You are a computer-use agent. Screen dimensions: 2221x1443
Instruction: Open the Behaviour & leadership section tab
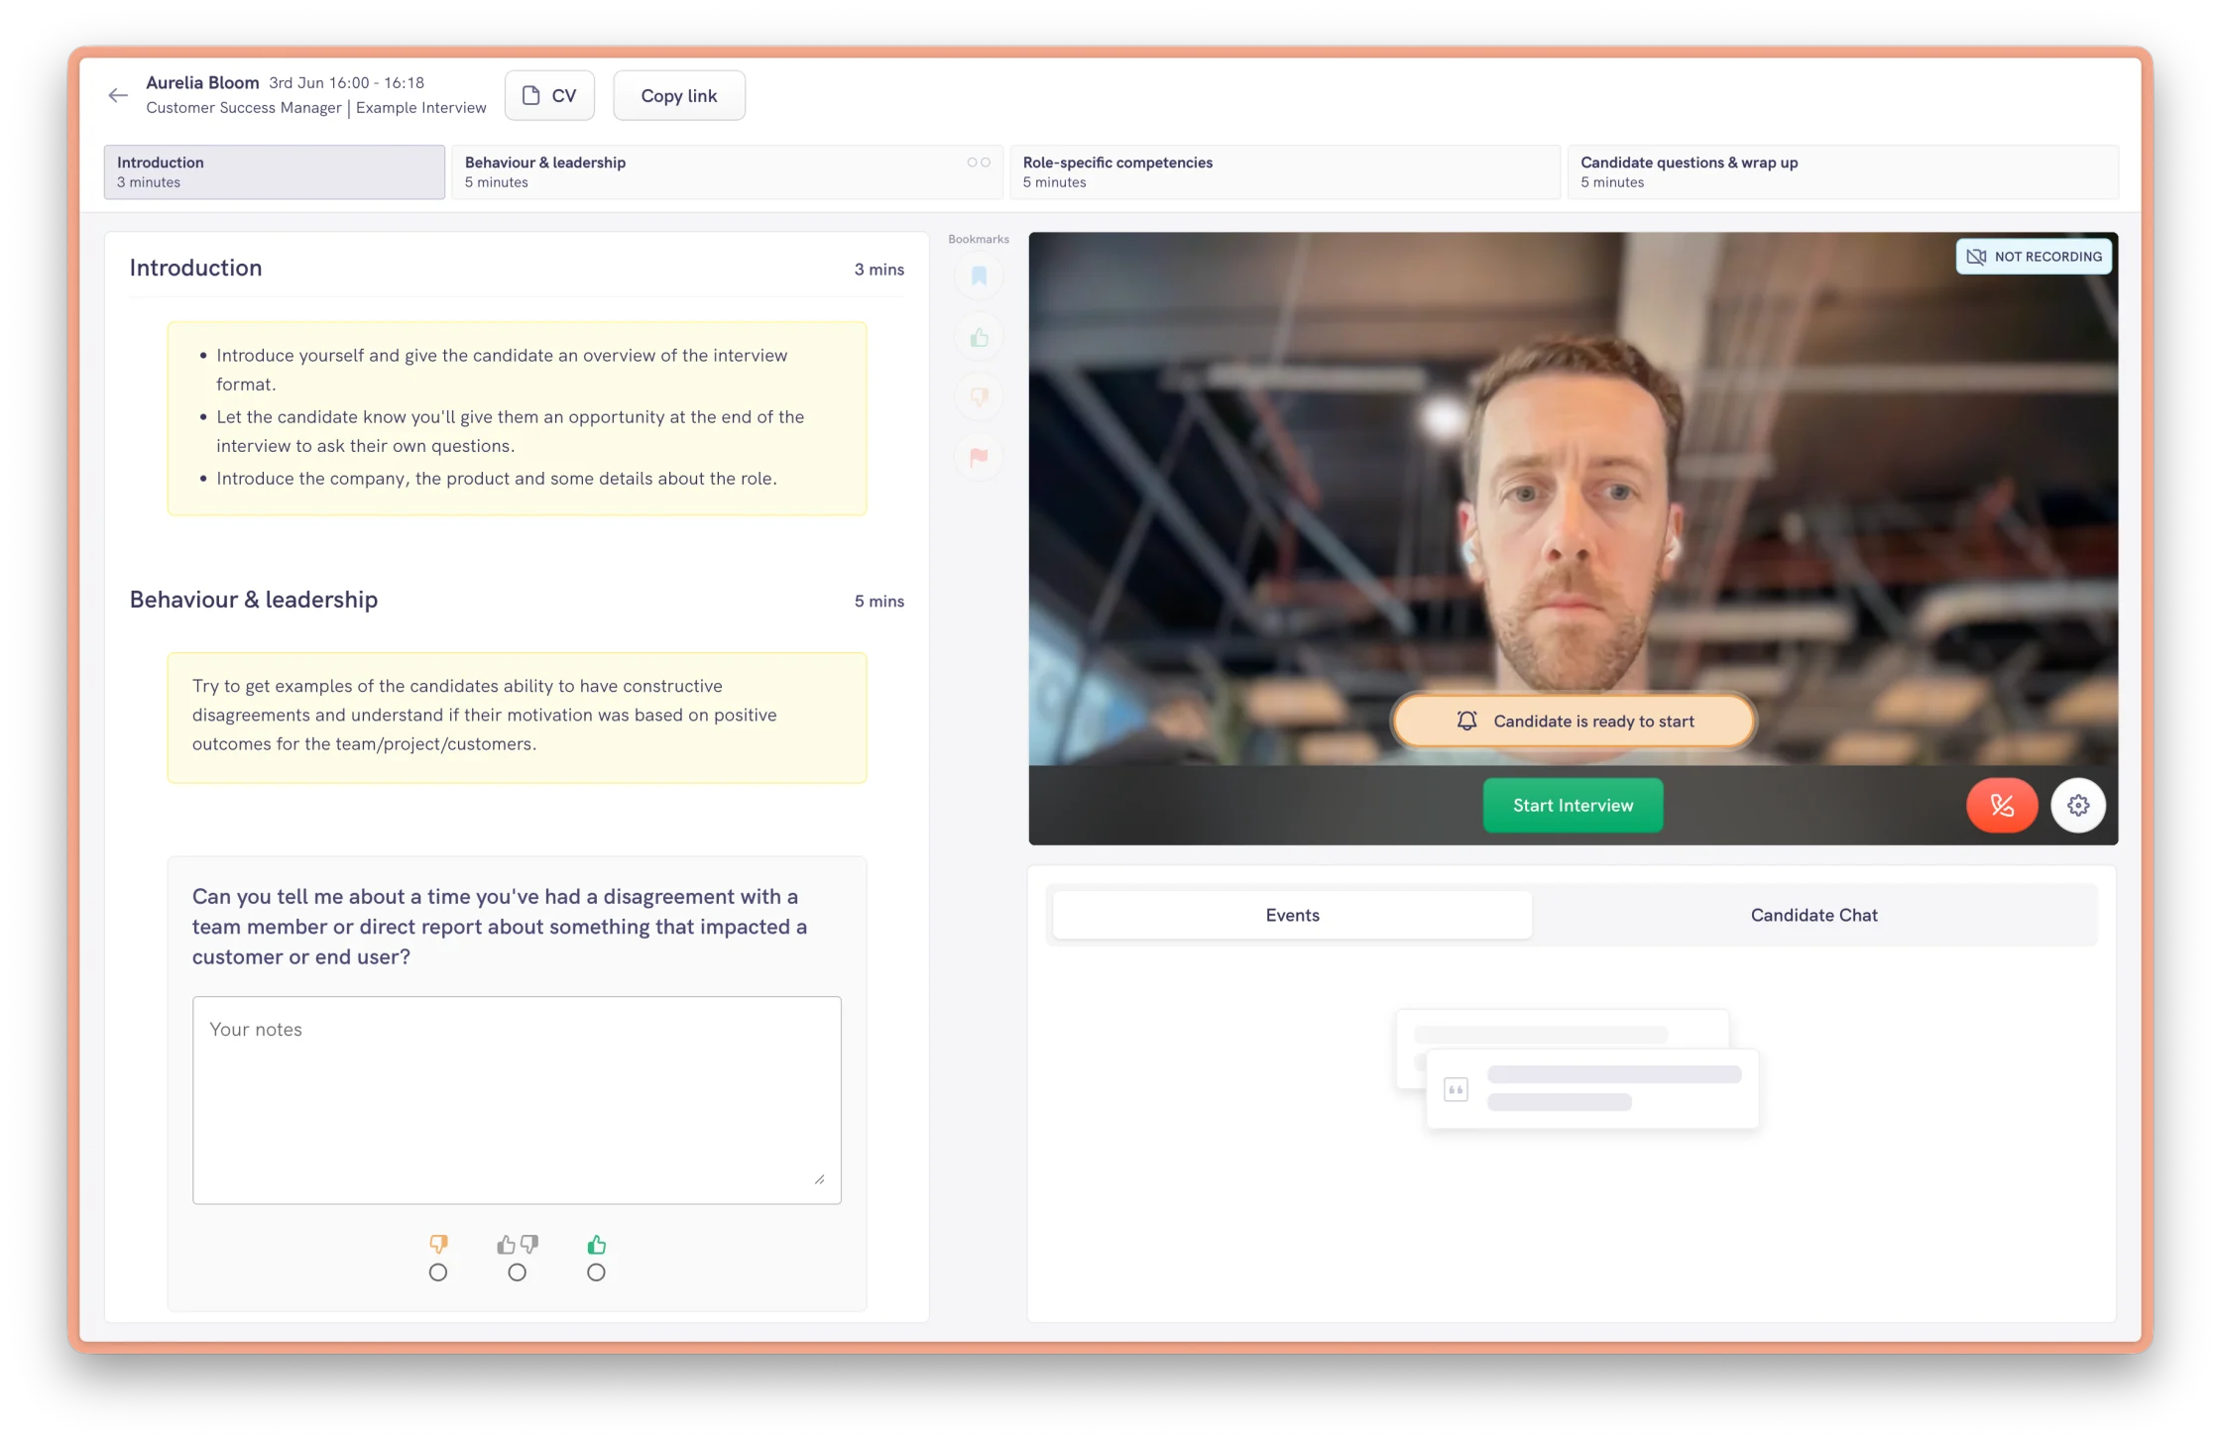pos(726,171)
